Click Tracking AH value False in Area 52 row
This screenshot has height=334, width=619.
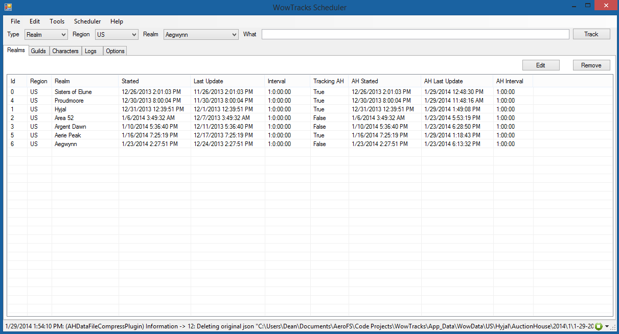[x=319, y=118]
